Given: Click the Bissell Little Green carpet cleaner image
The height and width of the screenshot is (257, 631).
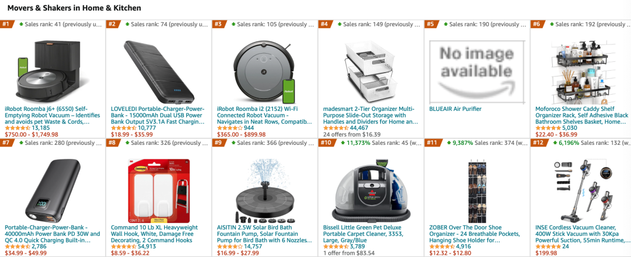Looking at the screenshot, I should coord(370,190).
